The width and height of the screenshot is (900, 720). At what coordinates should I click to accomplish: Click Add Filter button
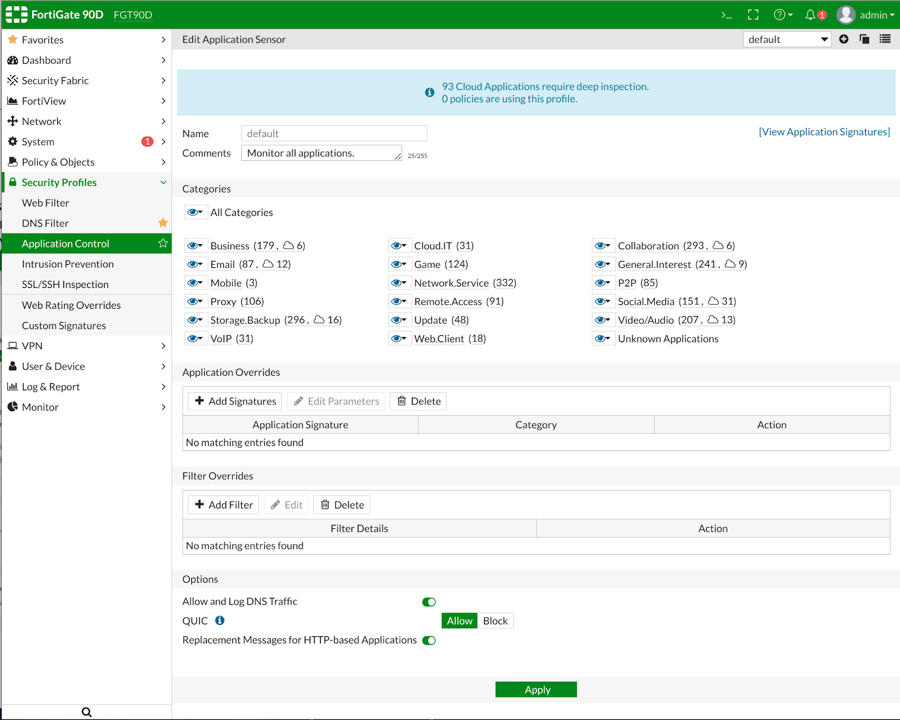tap(223, 505)
